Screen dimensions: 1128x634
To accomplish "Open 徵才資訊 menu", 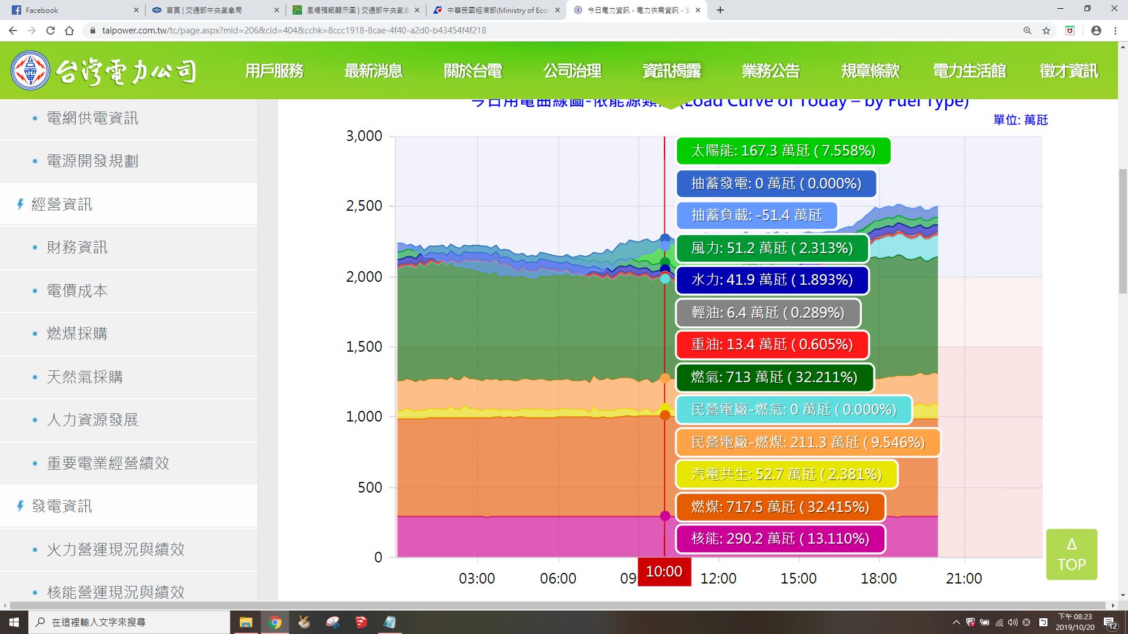I will click(1069, 71).
